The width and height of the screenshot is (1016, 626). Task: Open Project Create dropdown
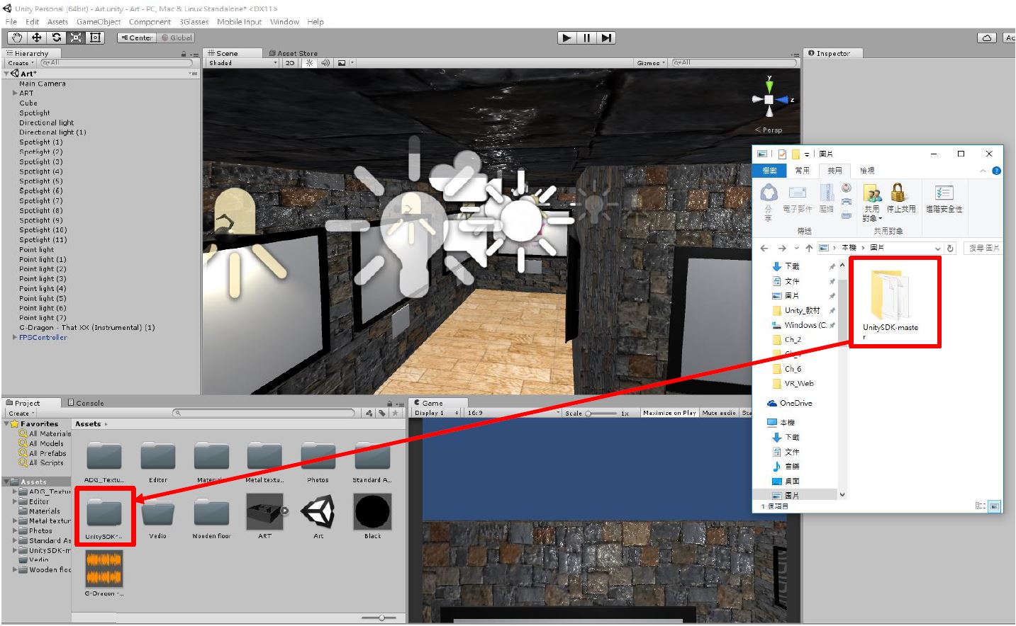click(21, 414)
